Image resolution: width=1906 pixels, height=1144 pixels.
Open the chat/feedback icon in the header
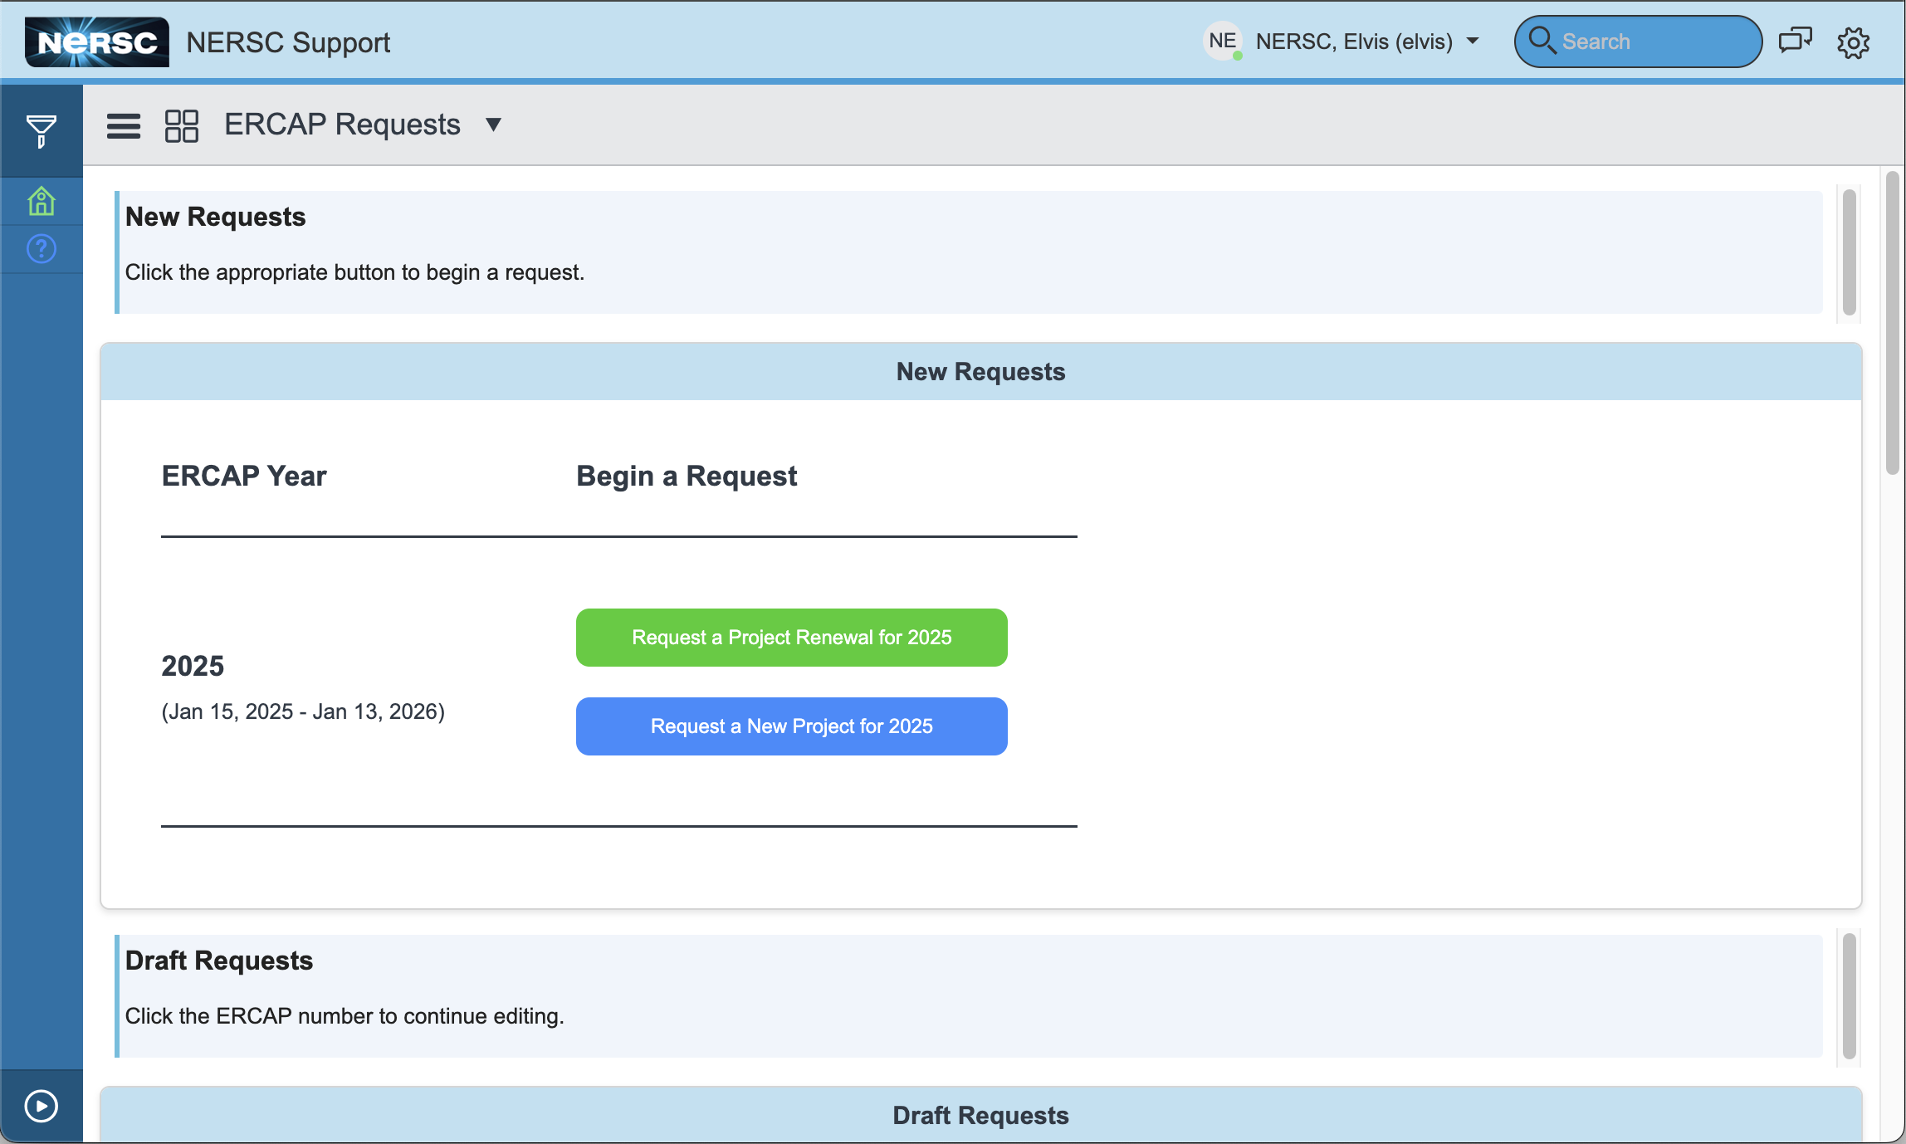coord(1795,41)
